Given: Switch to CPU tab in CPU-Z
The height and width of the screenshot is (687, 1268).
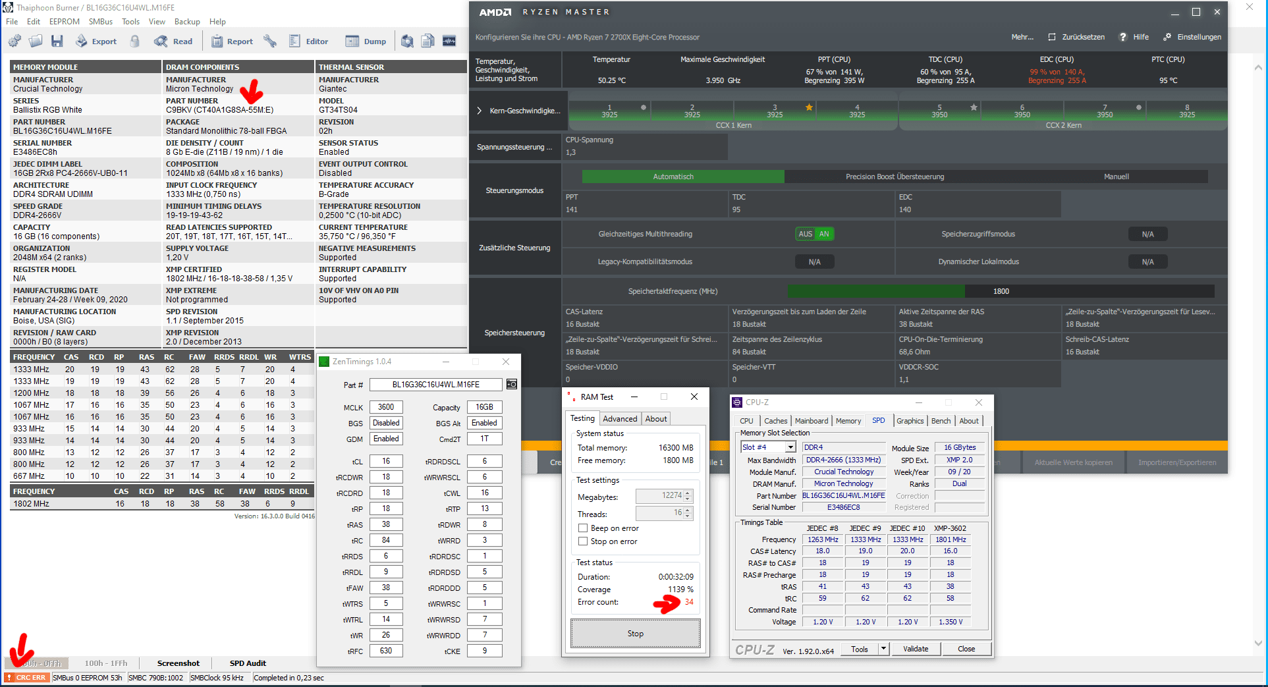Looking at the screenshot, I should [x=746, y=421].
